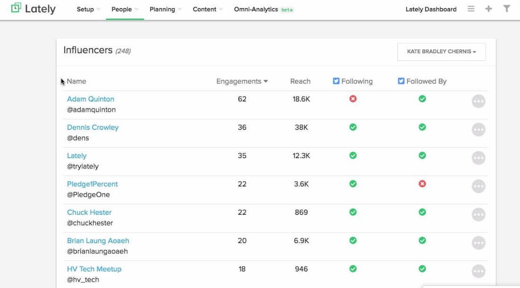
Task: Open the filter funnel icon
Action: (x=506, y=9)
